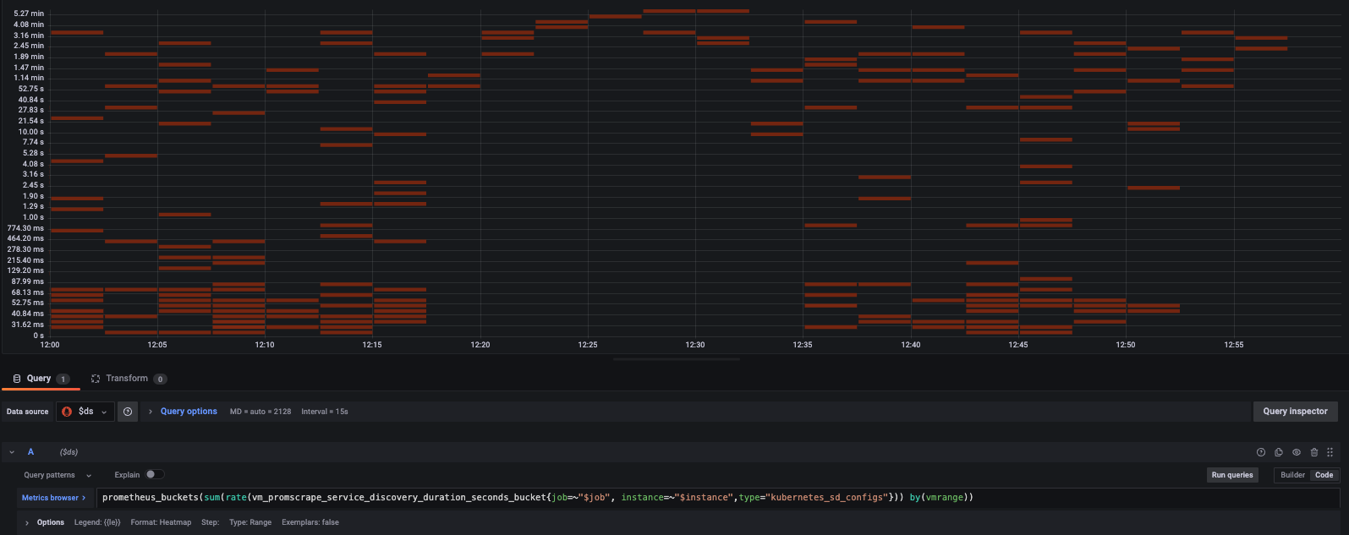Click into the PromQL query editor field

(717, 498)
